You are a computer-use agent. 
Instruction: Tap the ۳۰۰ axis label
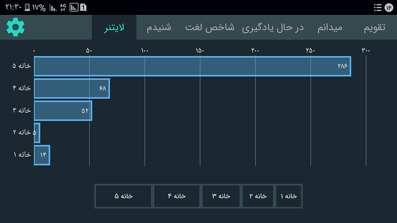tap(366, 51)
